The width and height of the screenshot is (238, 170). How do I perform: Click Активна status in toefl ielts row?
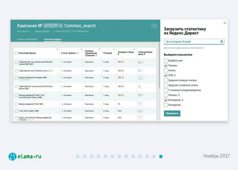tap(67, 62)
